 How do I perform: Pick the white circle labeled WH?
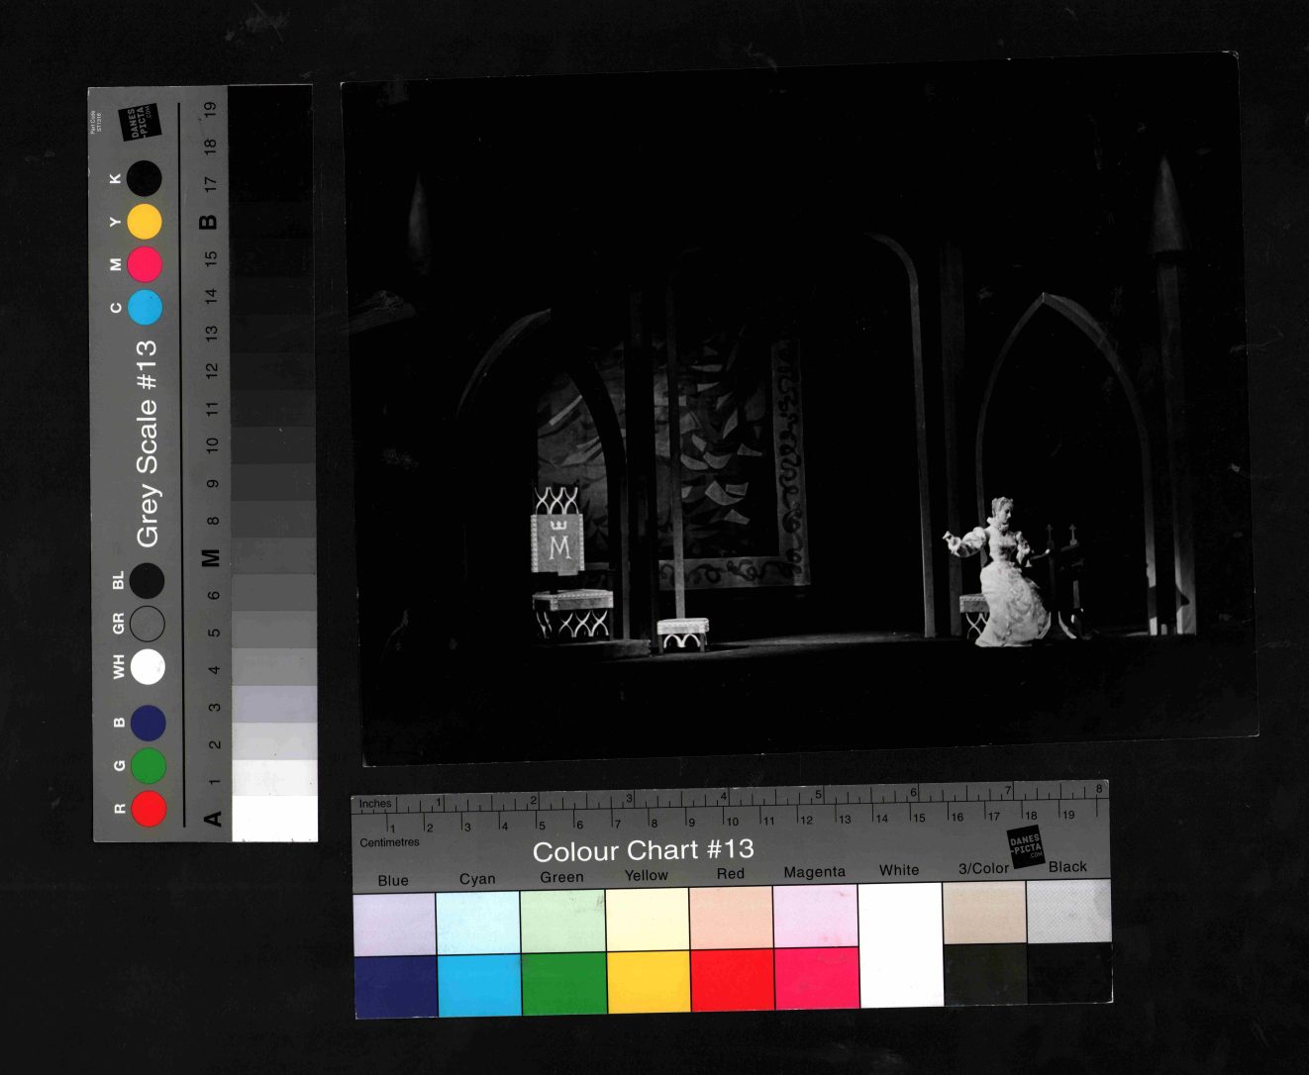148,666
